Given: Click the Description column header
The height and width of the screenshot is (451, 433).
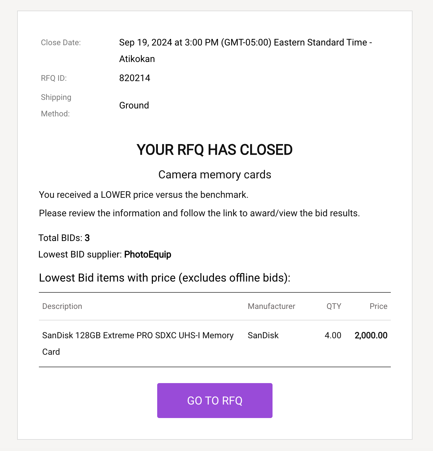Looking at the screenshot, I should [62, 306].
